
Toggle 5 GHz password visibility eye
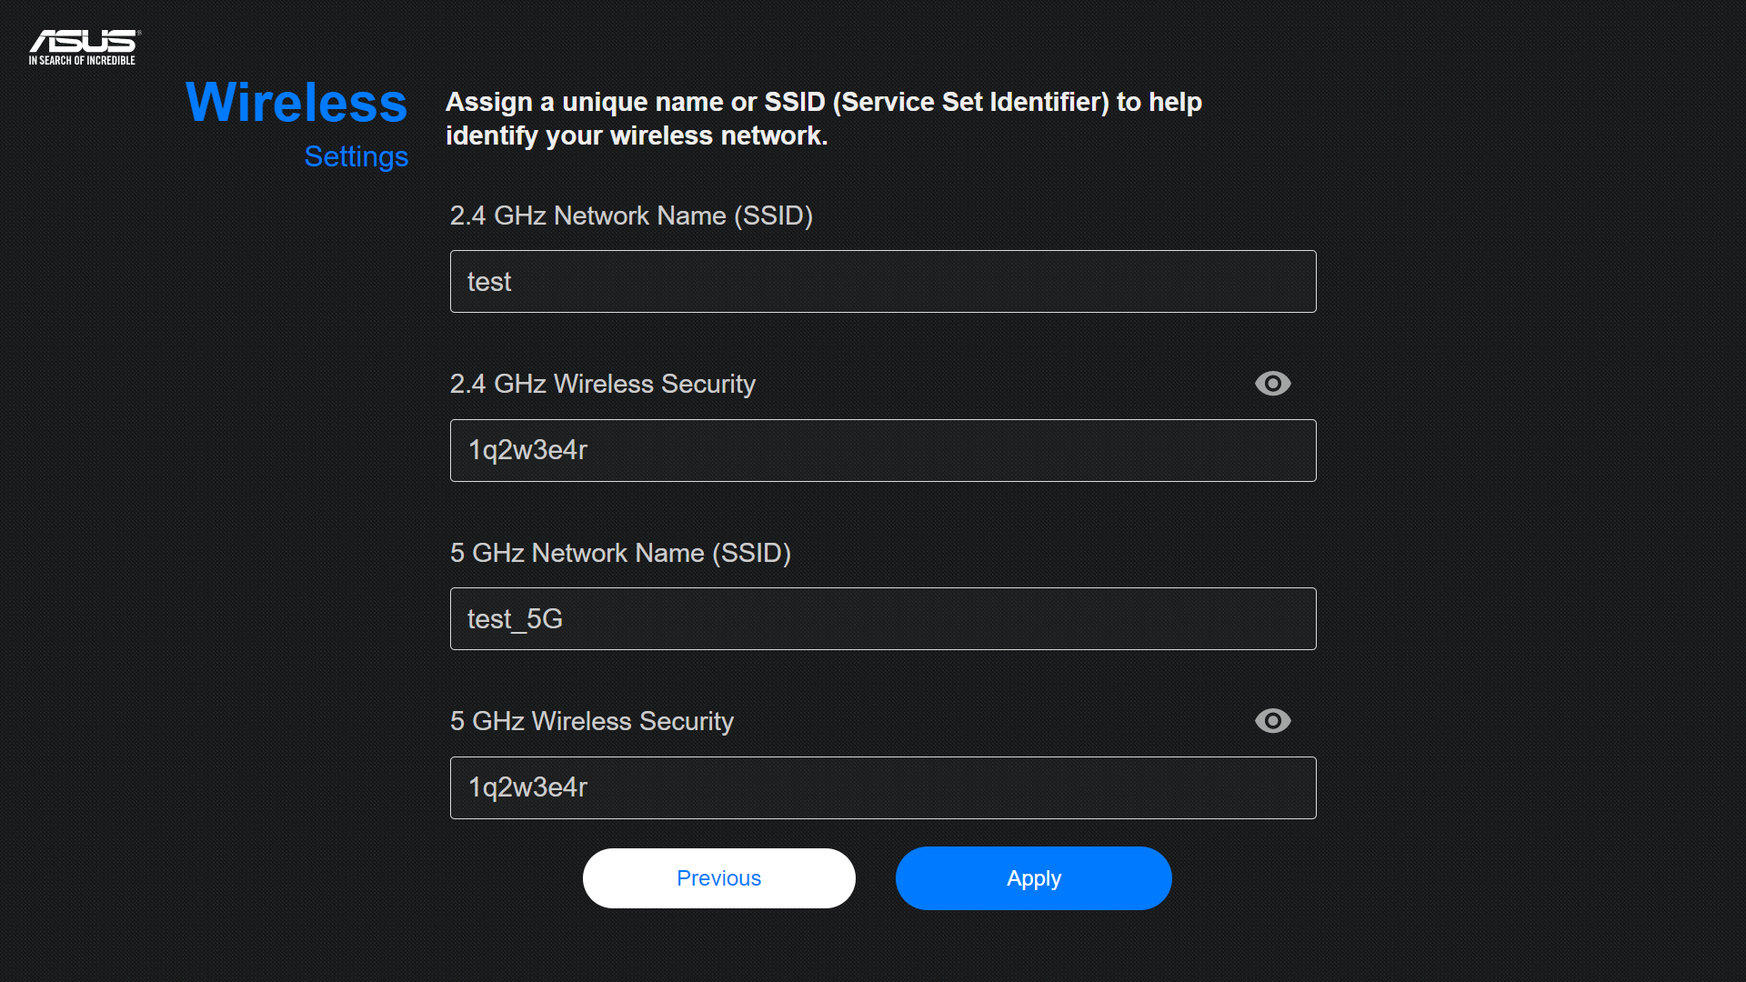click(x=1272, y=721)
